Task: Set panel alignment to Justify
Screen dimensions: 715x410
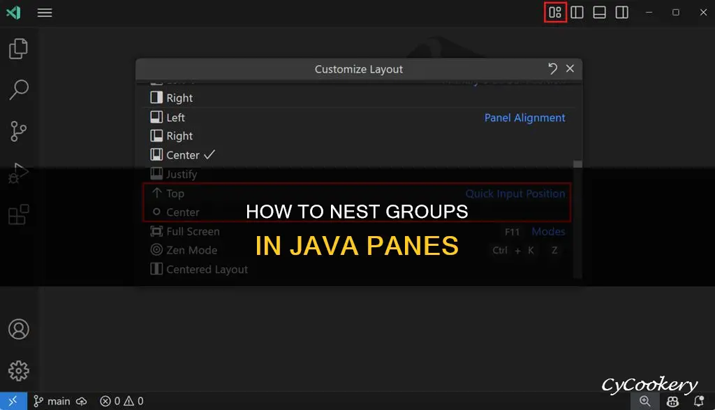Action: (x=358, y=174)
